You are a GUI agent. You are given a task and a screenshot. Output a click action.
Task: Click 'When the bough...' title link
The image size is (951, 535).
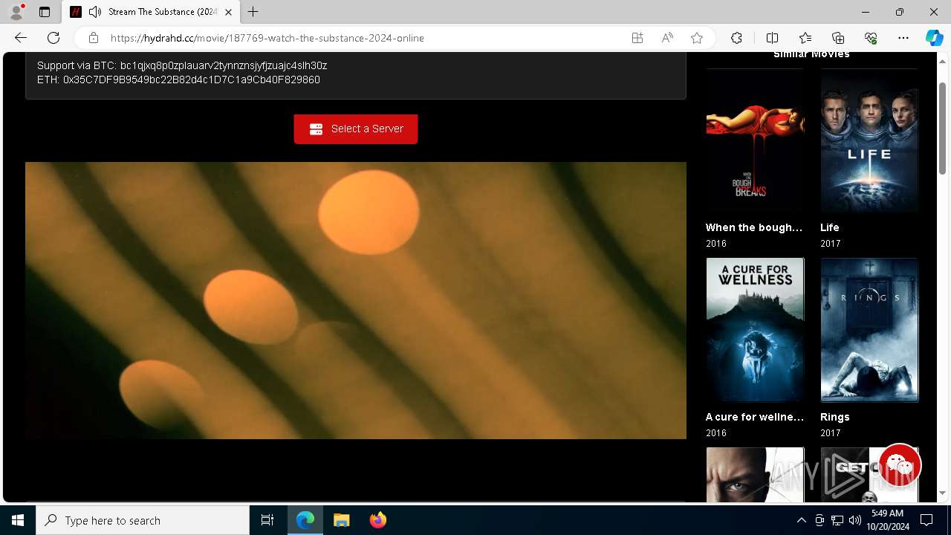pyautogui.click(x=754, y=227)
